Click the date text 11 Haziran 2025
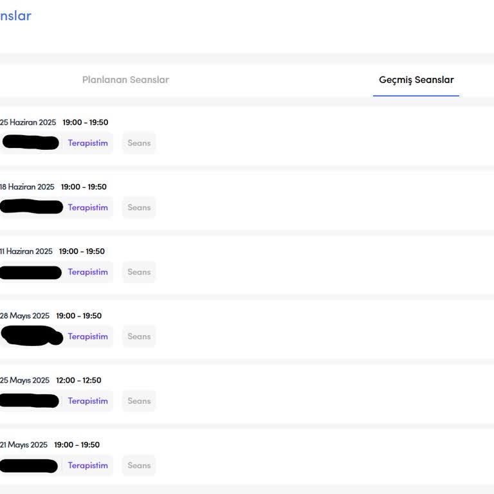The height and width of the screenshot is (494, 494). 26,251
